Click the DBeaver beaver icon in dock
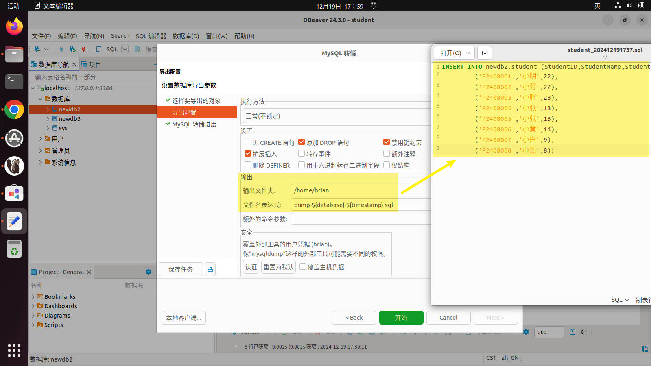Viewport: 651px width, 366px height. [14, 166]
